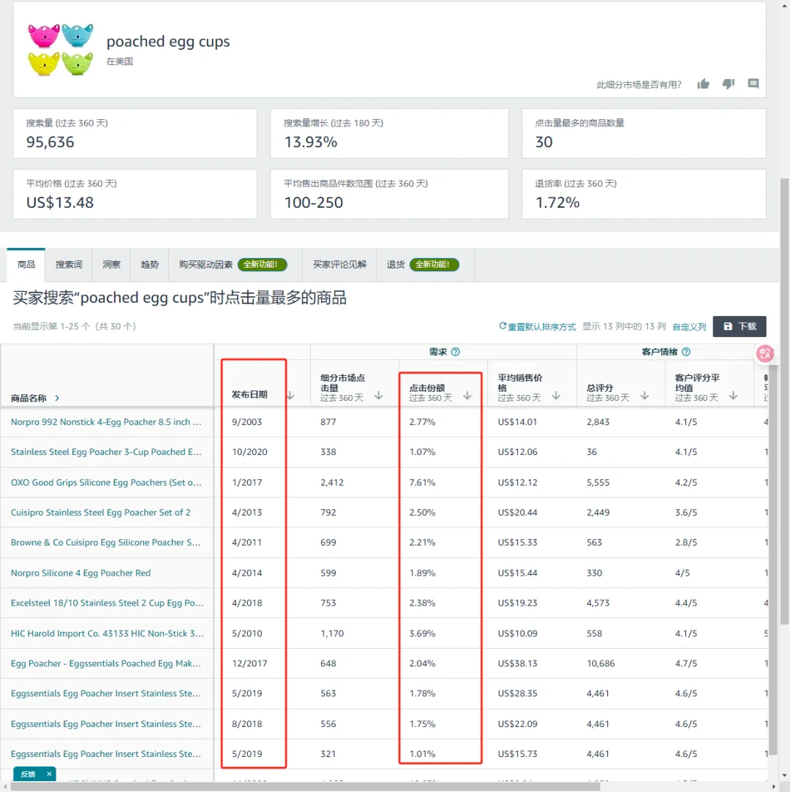Click the 自定义列 link
The image size is (790, 792).
[689, 327]
